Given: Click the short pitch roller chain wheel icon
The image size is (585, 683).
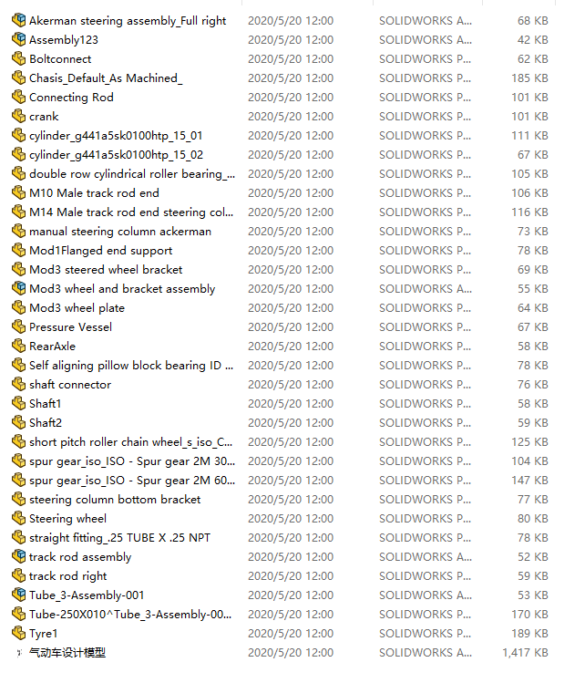Looking at the screenshot, I should tap(19, 441).
